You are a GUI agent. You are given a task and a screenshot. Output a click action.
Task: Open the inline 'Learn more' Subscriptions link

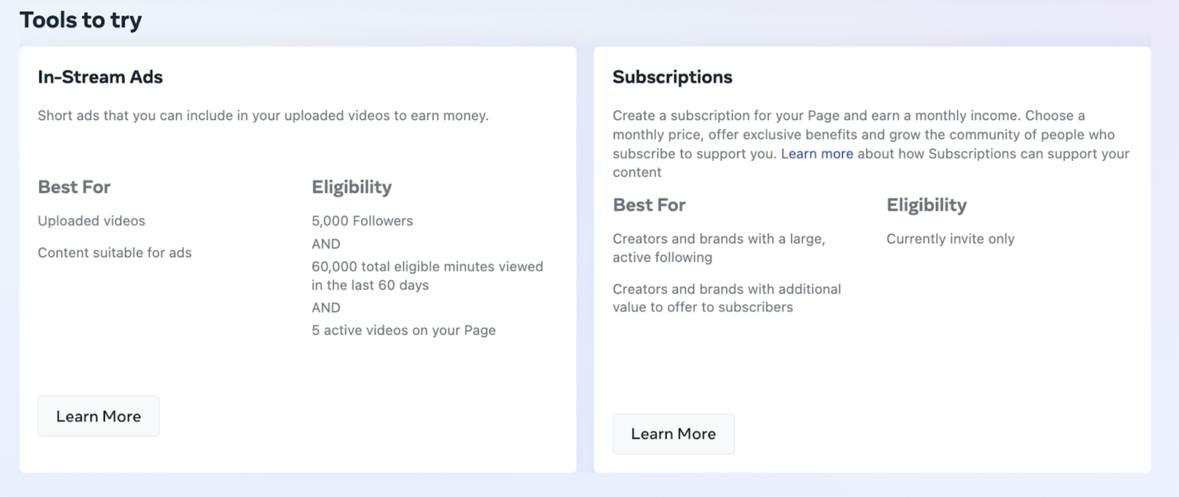point(817,154)
